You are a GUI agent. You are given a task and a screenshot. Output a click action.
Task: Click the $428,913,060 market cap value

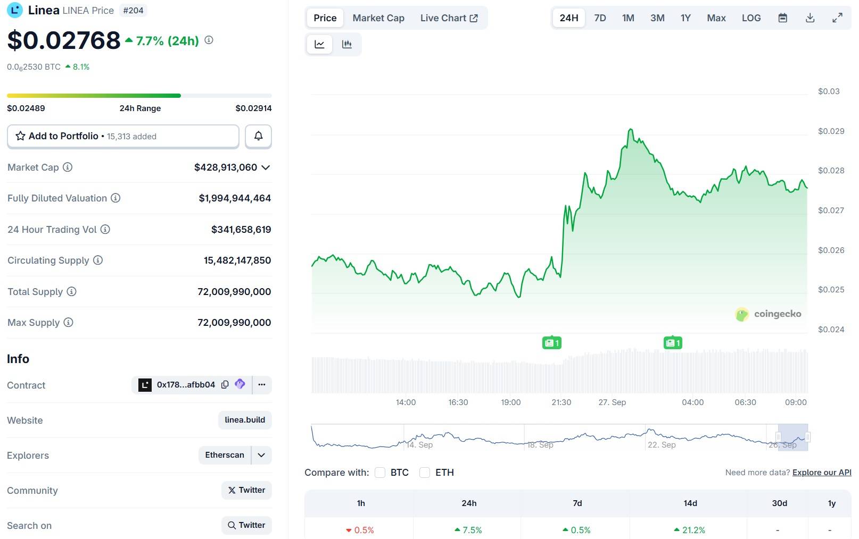coord(226,167)
